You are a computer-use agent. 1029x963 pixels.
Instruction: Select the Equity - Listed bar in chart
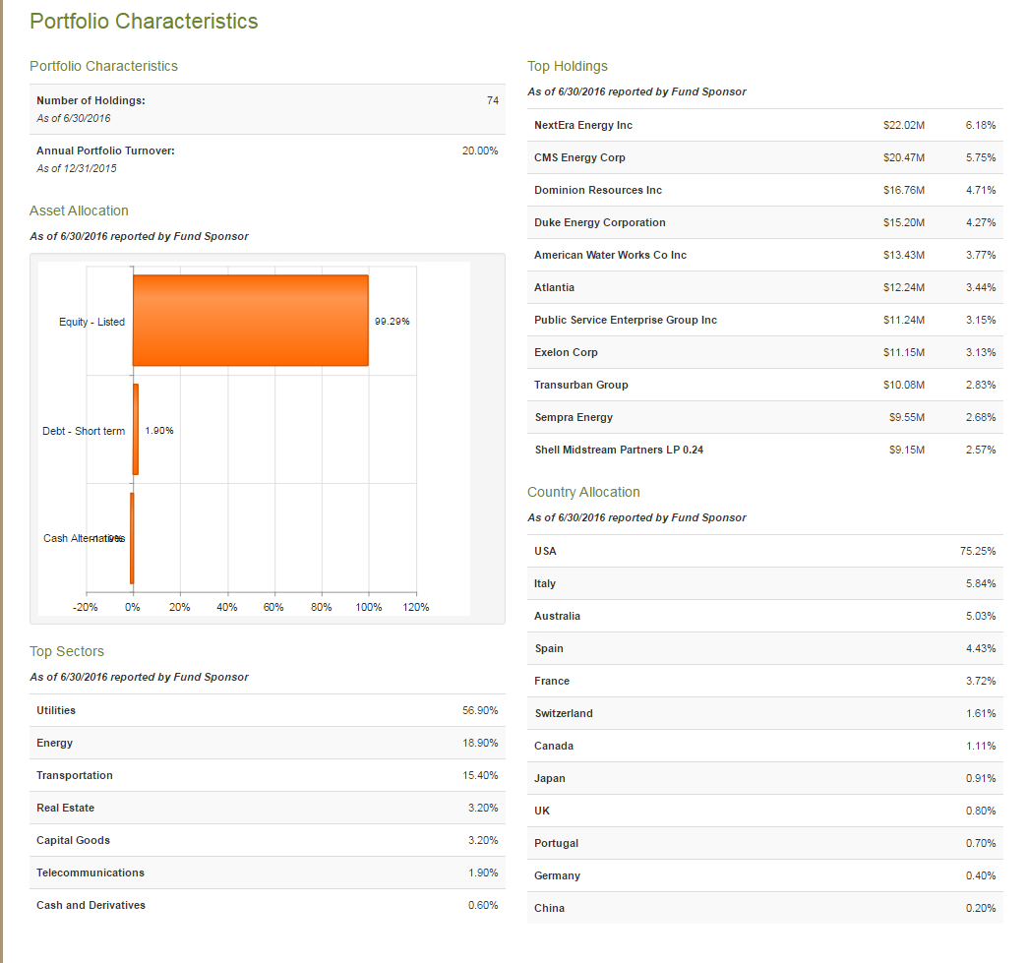click(x=251, y=322)
